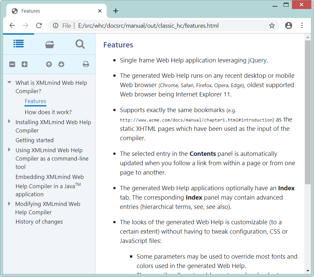Bookmark this page with the star icon
The height and width of the screenshot is (277, 314).
[x=272, y=26]
